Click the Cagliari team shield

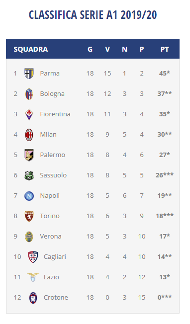coord(33,257)
